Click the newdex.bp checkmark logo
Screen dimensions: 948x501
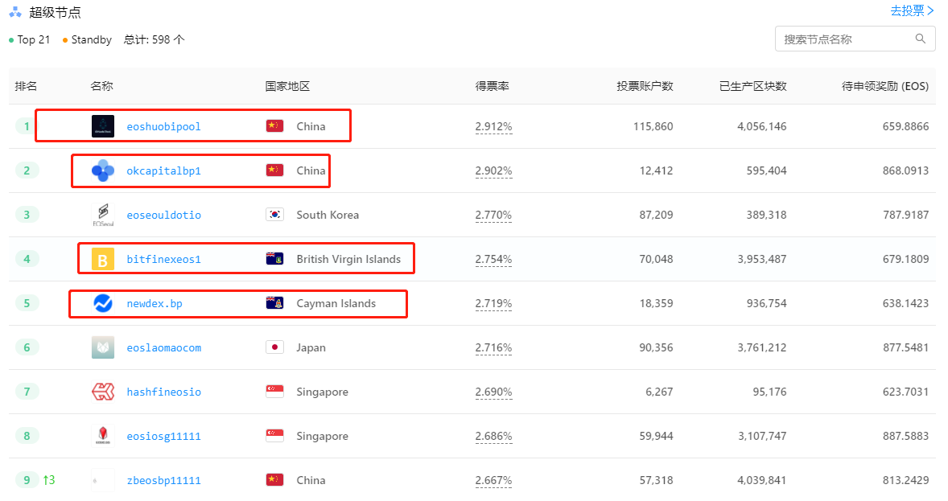pos(103,303)
